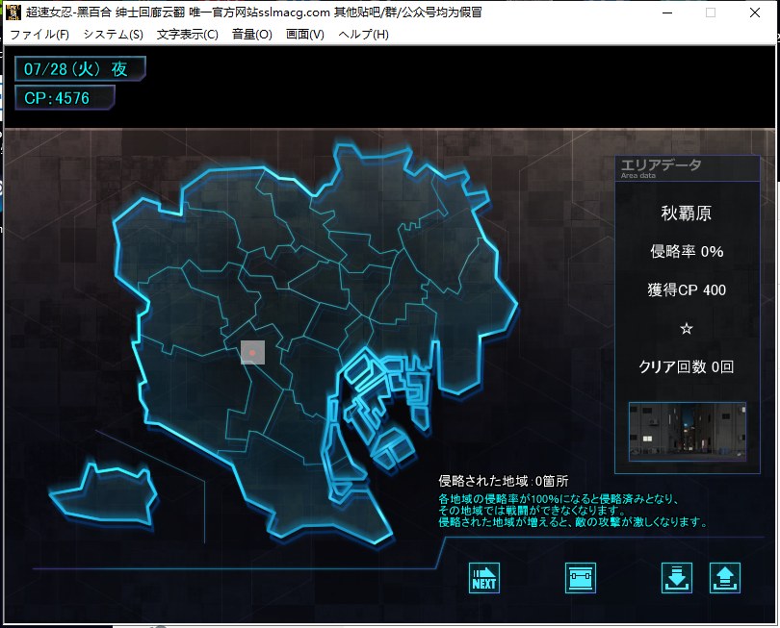The width and height of the screenshot is (780, 628).
Task: Select the separate island region on map
Action: click(104, 493)
